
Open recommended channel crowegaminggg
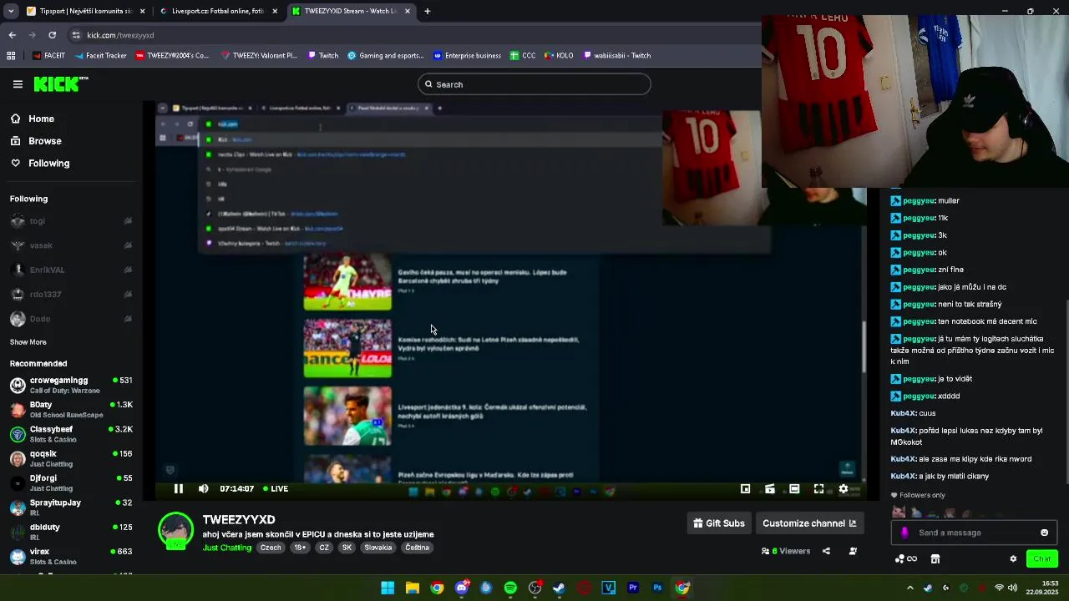[x=71, y=385]
